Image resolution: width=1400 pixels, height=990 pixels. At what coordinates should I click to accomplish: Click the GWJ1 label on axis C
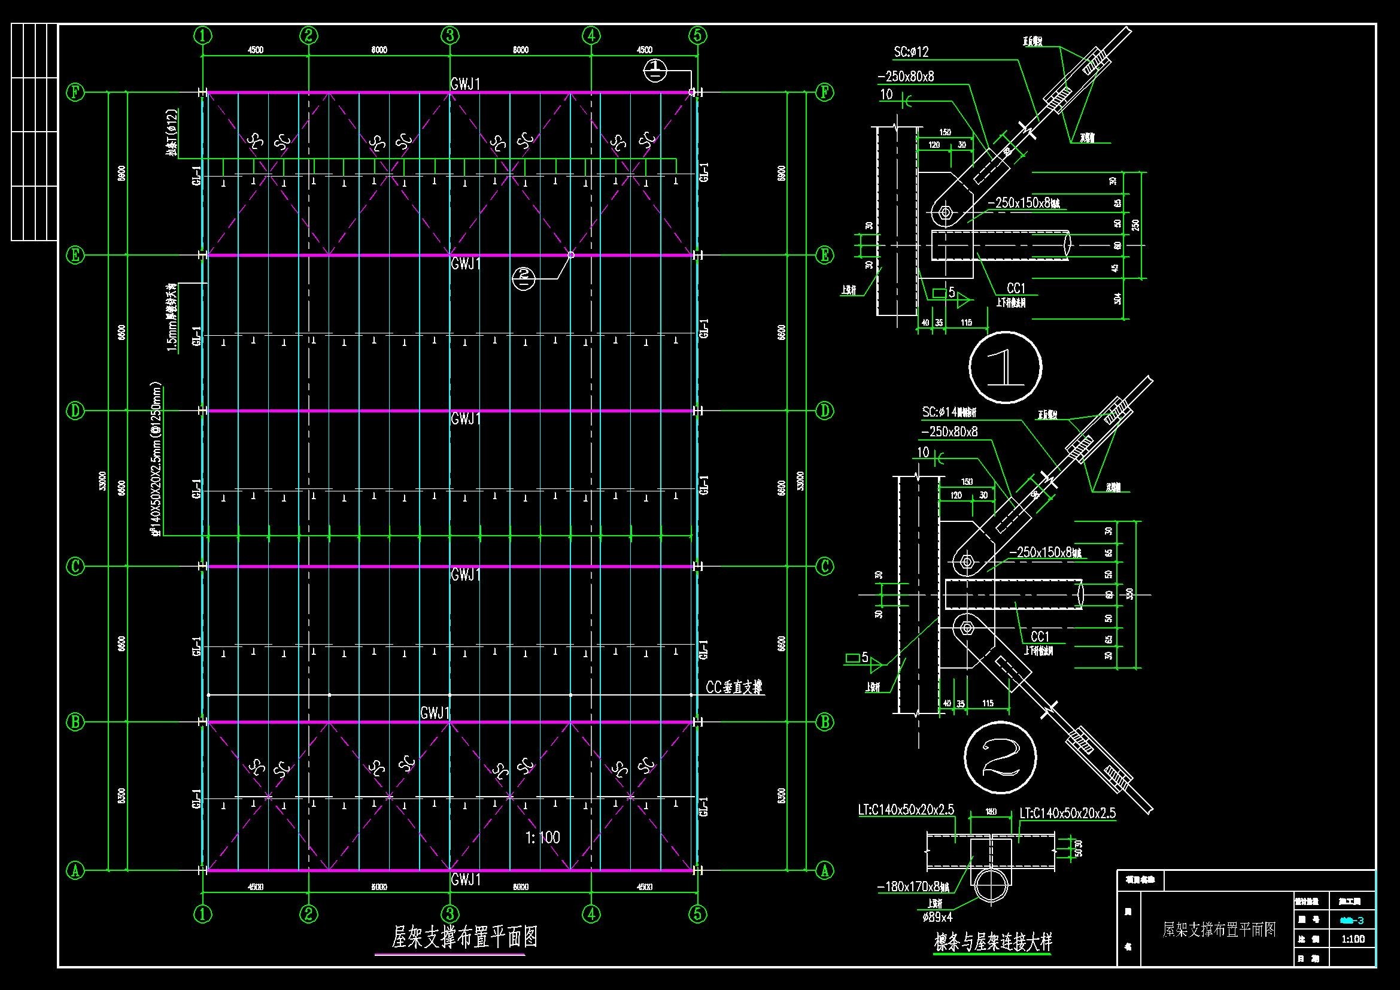click(x=465, y=575)
